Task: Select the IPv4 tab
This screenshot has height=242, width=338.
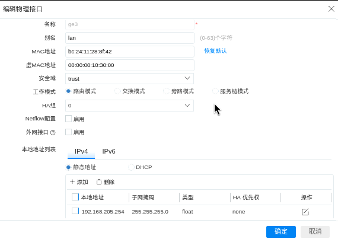Action: click(x=81, y=151)
